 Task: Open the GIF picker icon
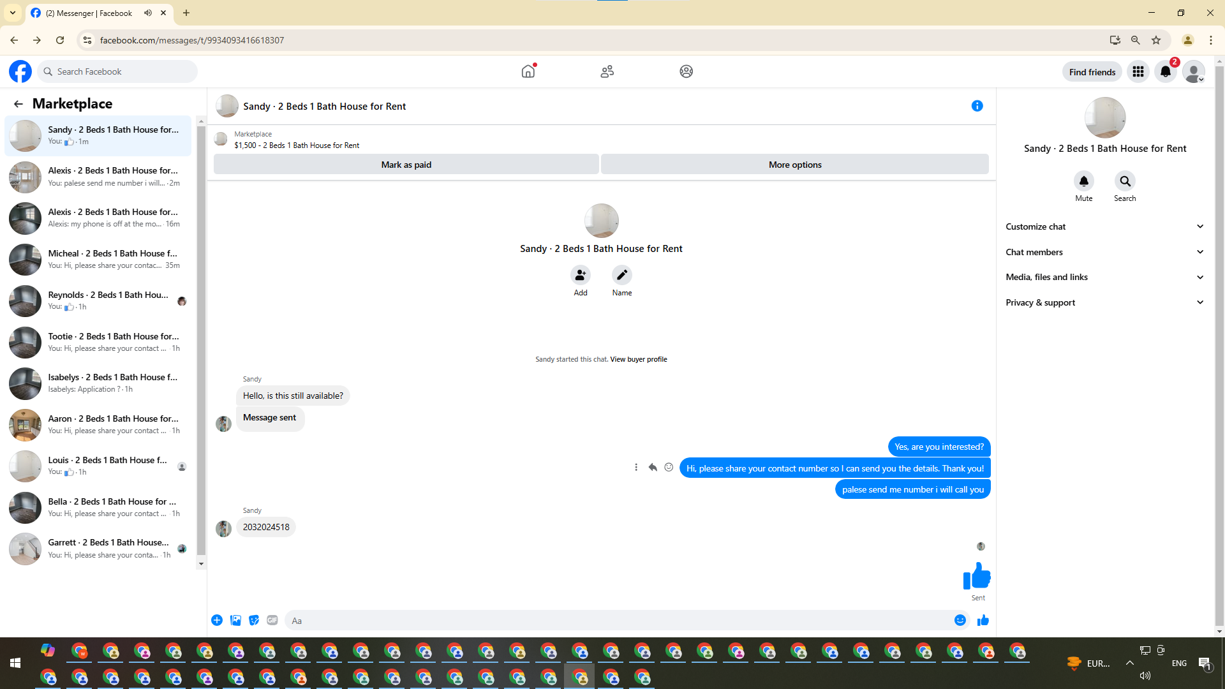click(x=272, y=620)
